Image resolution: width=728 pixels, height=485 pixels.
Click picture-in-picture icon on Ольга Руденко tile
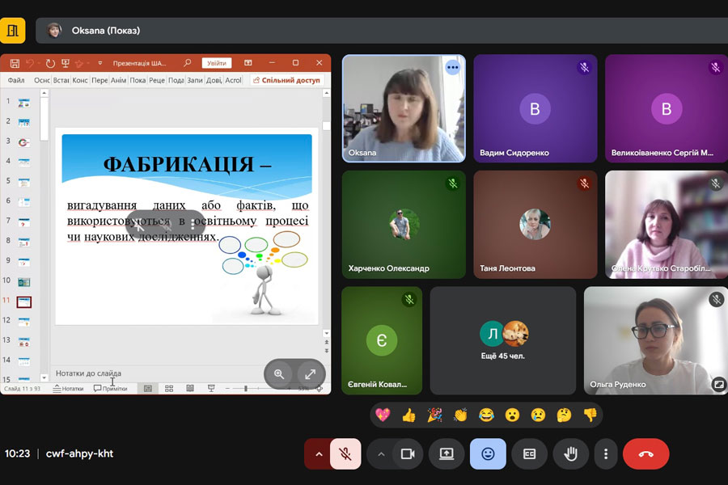[x=719, y=384]
